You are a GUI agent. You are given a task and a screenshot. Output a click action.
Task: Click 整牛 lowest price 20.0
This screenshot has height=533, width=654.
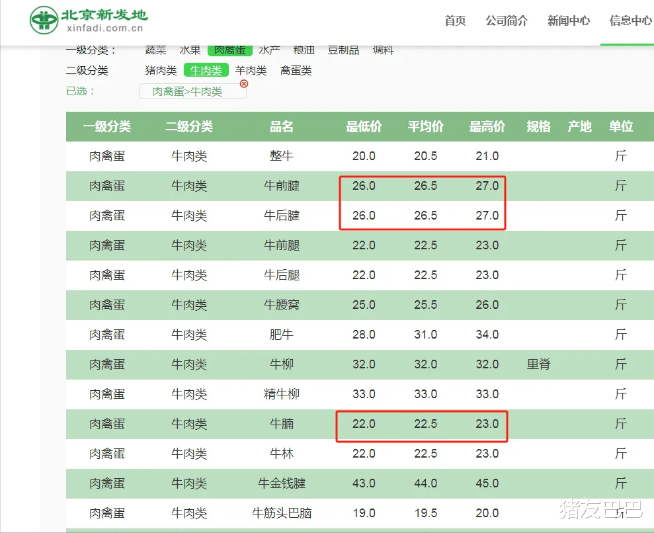tap(364, 156)
